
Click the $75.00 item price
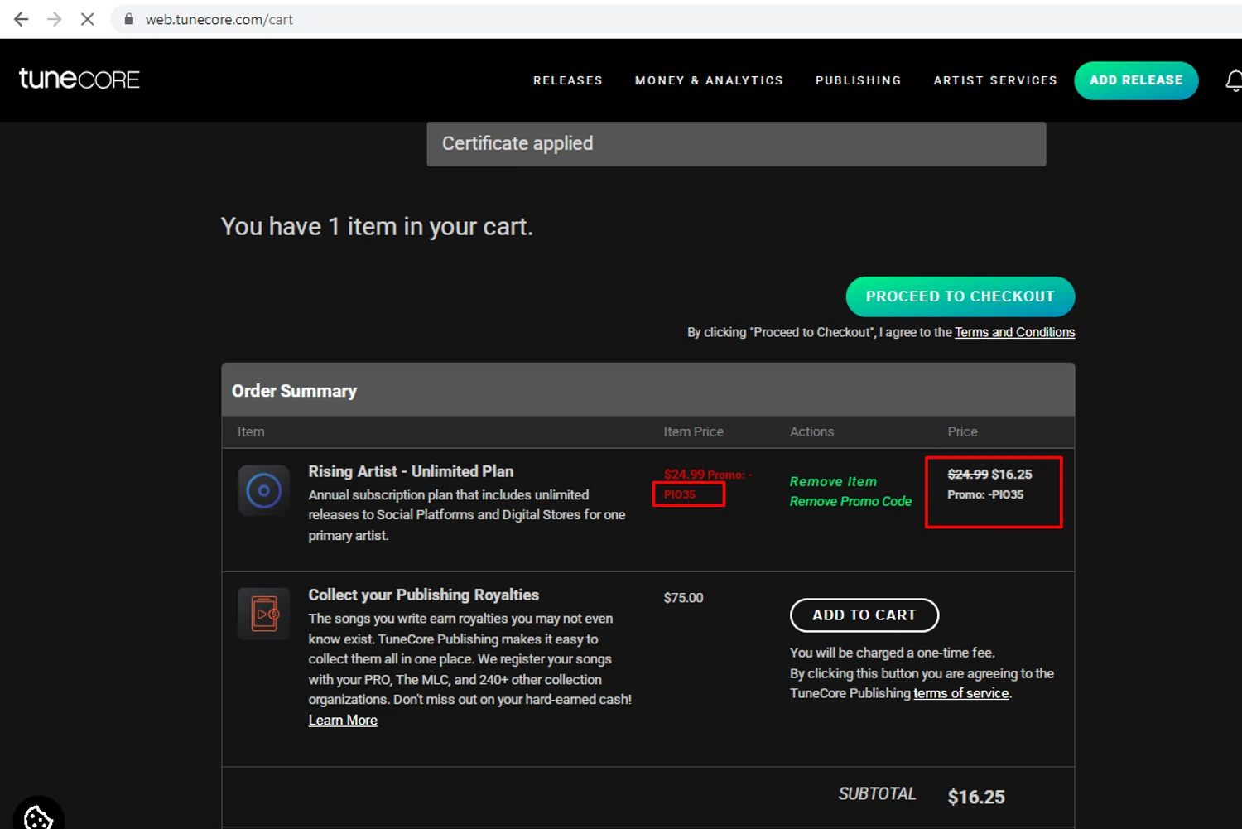(x=683, y=598)
